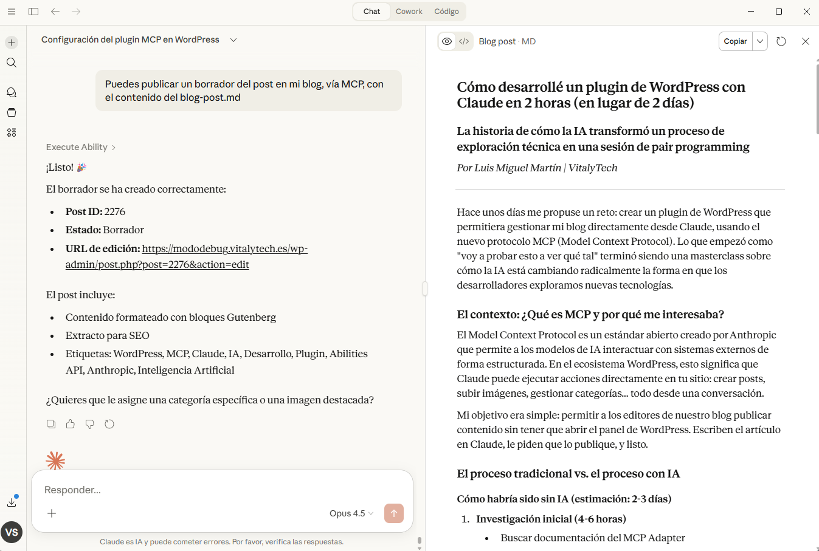Viewport: 819px width, 551px height.
Task: Refresh the Blog post artifact
Action: (x=781, y=41)
